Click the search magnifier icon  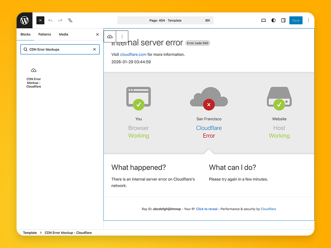25,50
